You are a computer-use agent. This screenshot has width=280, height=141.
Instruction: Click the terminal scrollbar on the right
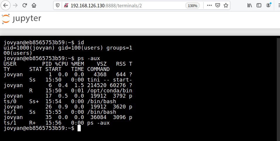(278, 89)
